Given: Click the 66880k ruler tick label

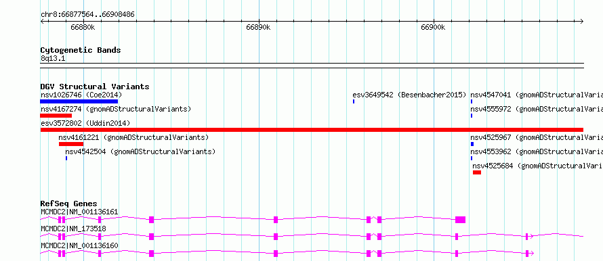Looking at the screenshot, I should [83, 27].
